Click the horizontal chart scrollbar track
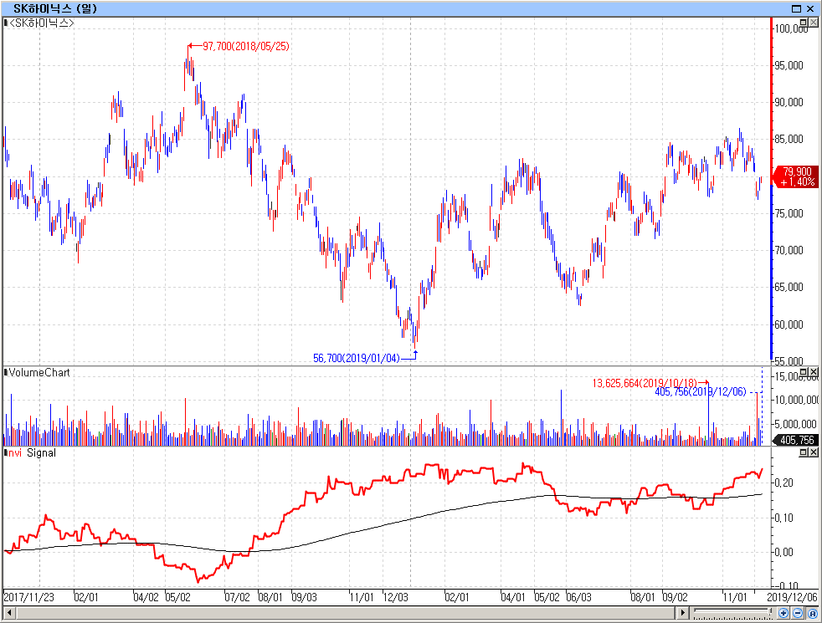822x623 pixels. coord(346,612)
